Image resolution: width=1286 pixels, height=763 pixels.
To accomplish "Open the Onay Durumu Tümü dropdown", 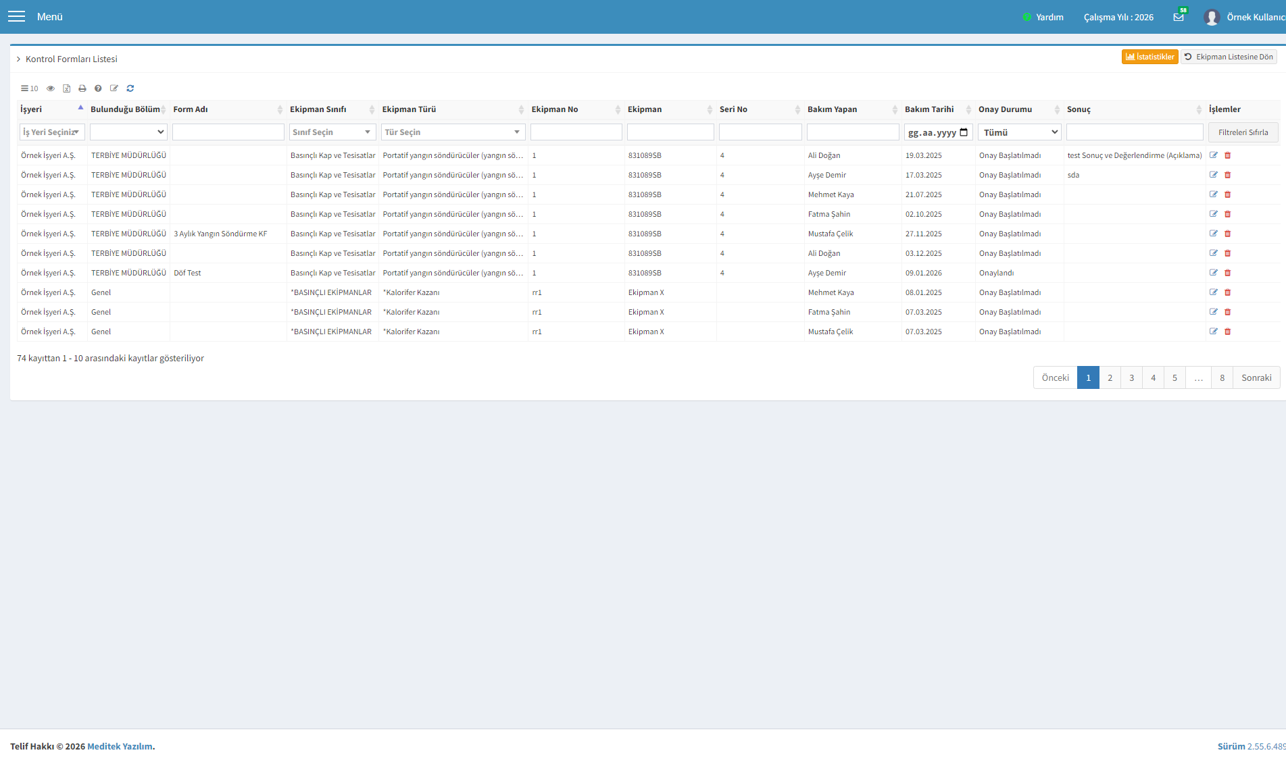I will (x=1020, y=132).
